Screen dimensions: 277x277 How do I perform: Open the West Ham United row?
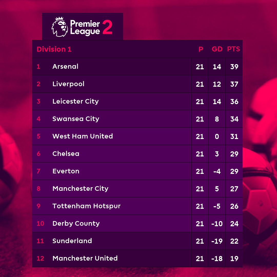(x=137, y=136)
